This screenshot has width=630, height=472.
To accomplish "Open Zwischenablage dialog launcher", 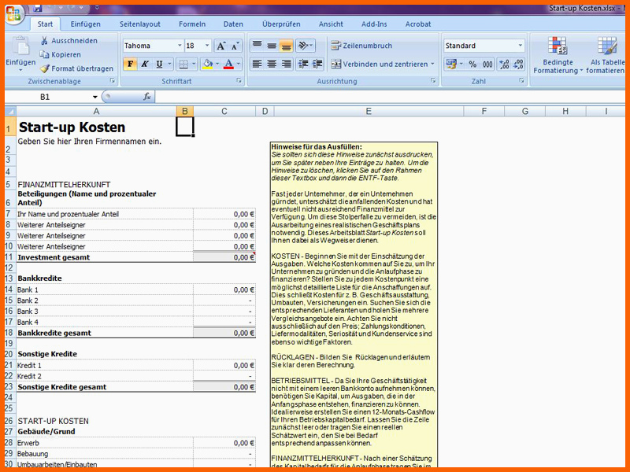I will [x=113, y=81].
